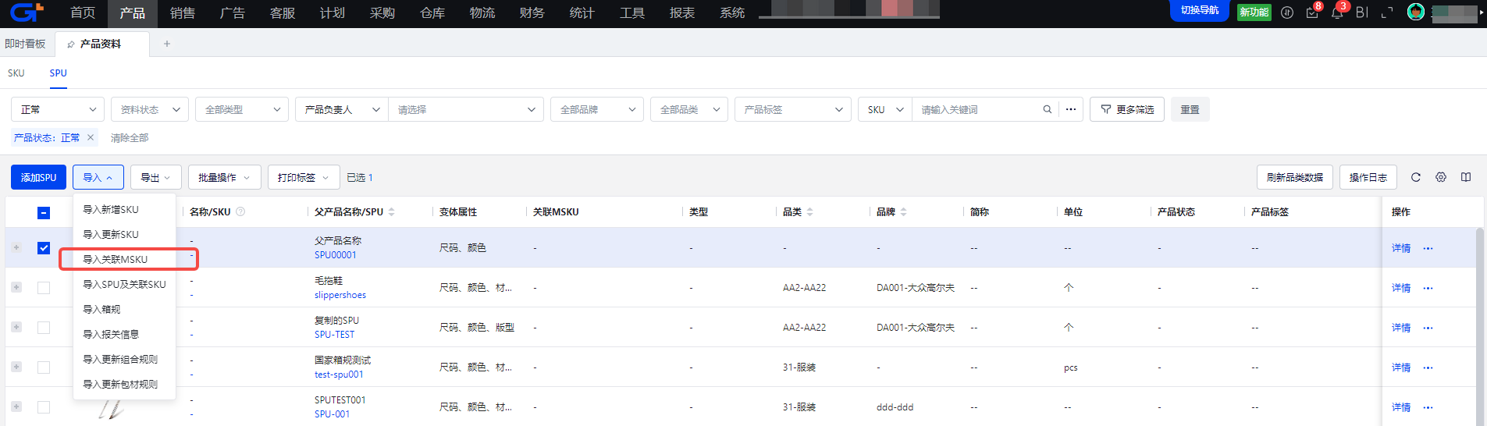The image size is (1487, 426).
Task: Expand the test-spu001 row
Action: (x=16, y=367)
